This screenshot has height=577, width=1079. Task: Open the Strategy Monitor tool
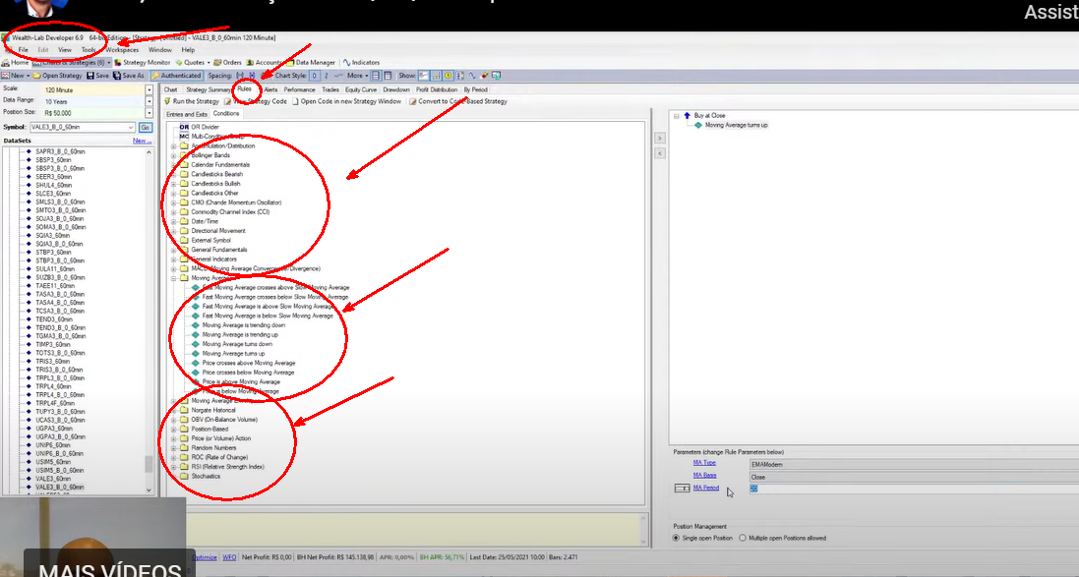(x=142, y=63)
